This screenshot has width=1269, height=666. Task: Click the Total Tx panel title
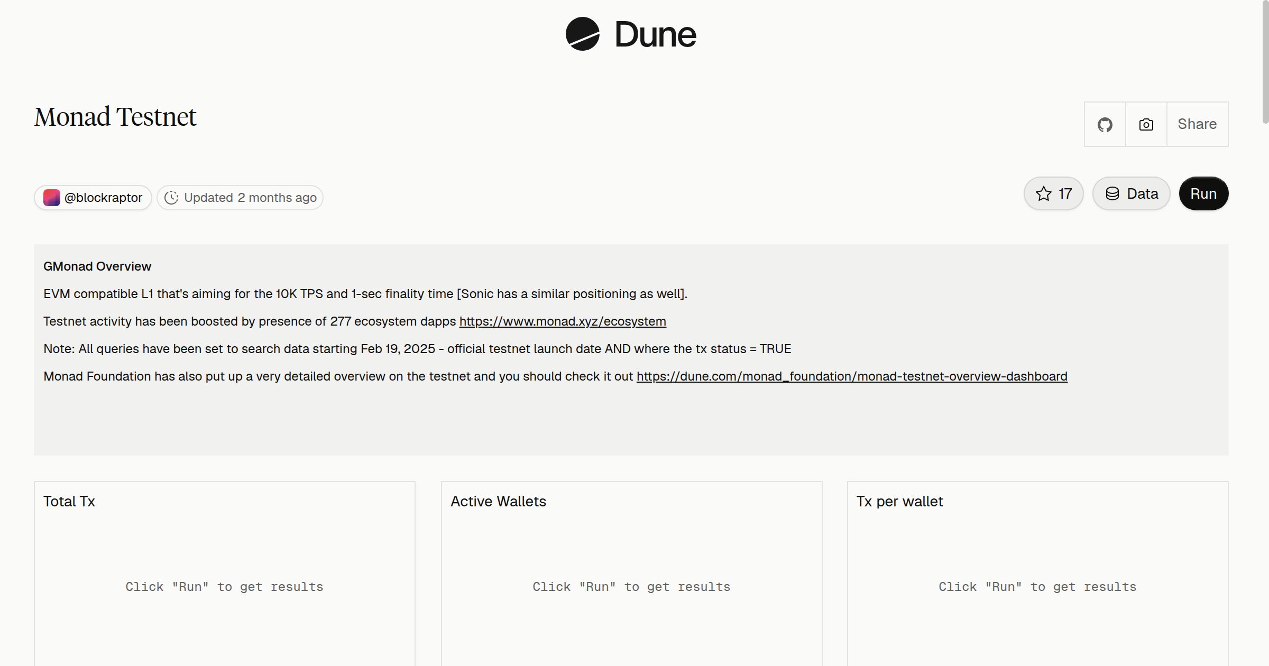pyautogui.click(x=69, y=501)
